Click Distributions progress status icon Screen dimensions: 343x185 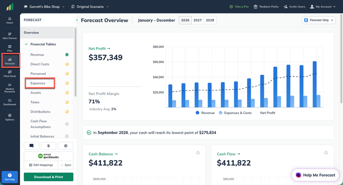[67, 112]
